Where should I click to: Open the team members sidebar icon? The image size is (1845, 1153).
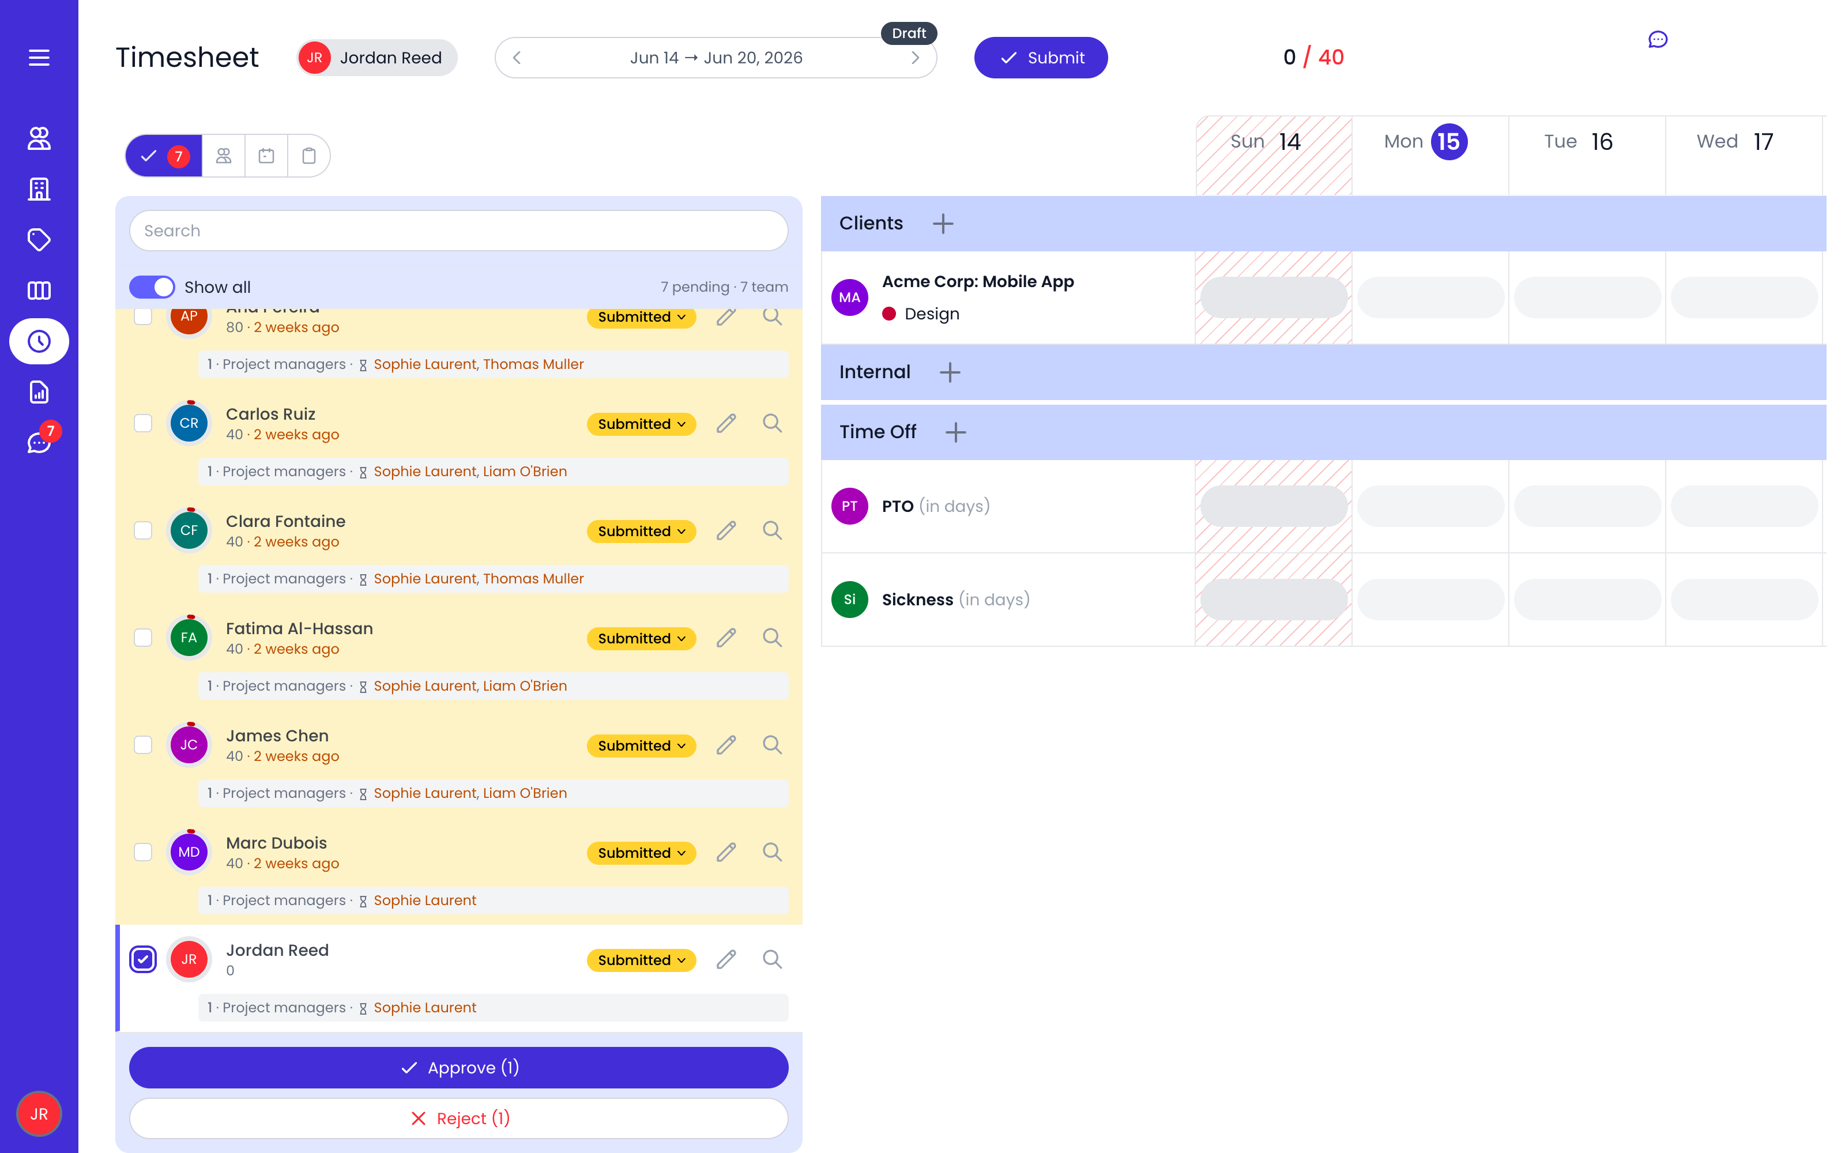39,138
